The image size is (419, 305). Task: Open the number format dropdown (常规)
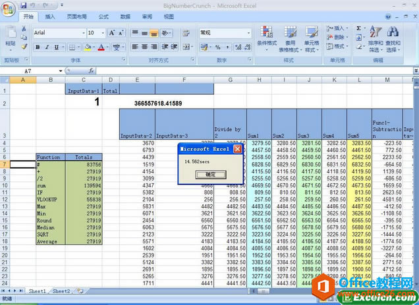pos(249,33)
